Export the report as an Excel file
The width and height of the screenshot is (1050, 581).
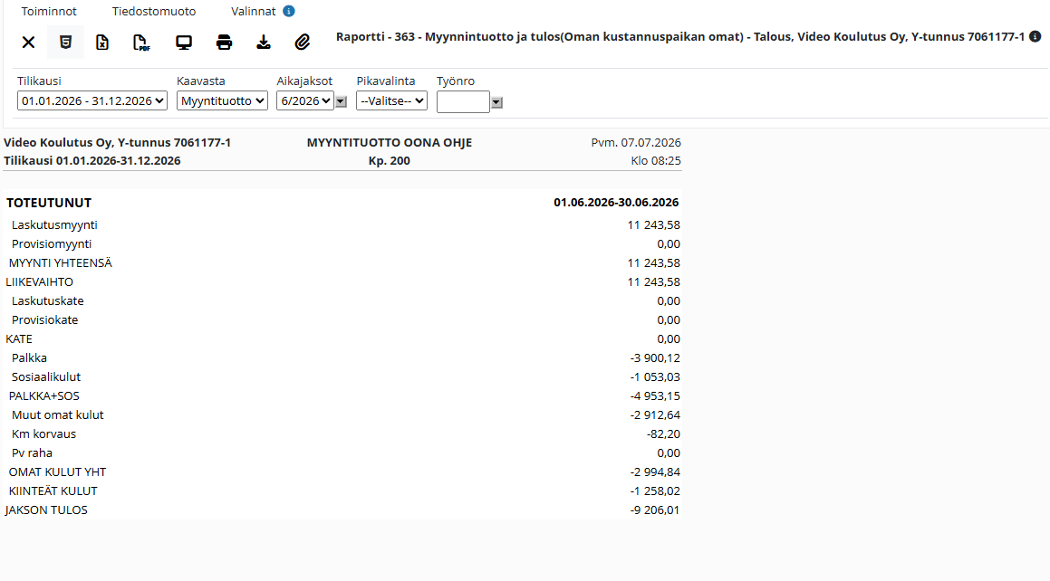point(101,43)
